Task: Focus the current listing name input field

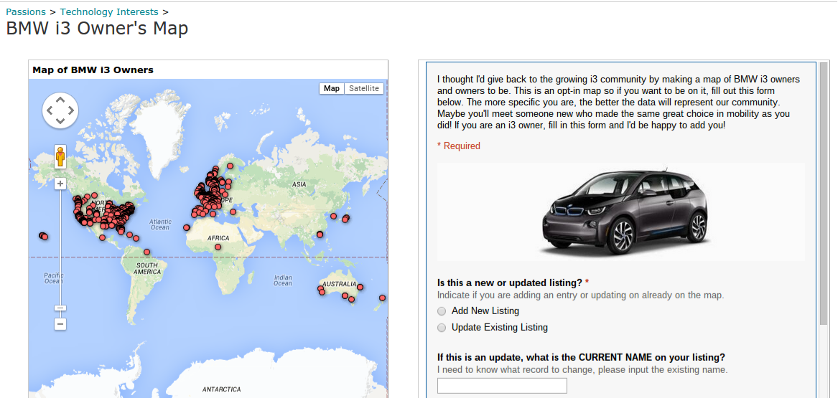Action: [502, 386]
